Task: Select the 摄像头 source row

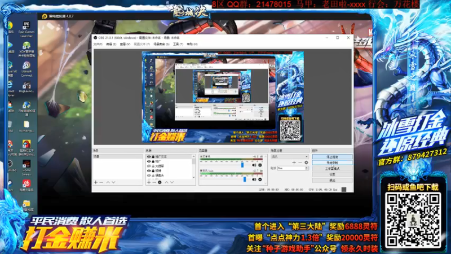Action: point(169,176)
